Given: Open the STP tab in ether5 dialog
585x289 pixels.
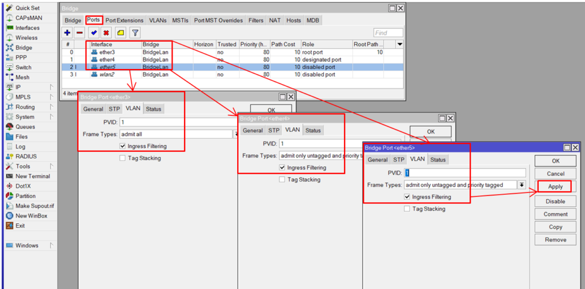Looking at the screenshot, I should pyautogui.click(x=399, y=160).
